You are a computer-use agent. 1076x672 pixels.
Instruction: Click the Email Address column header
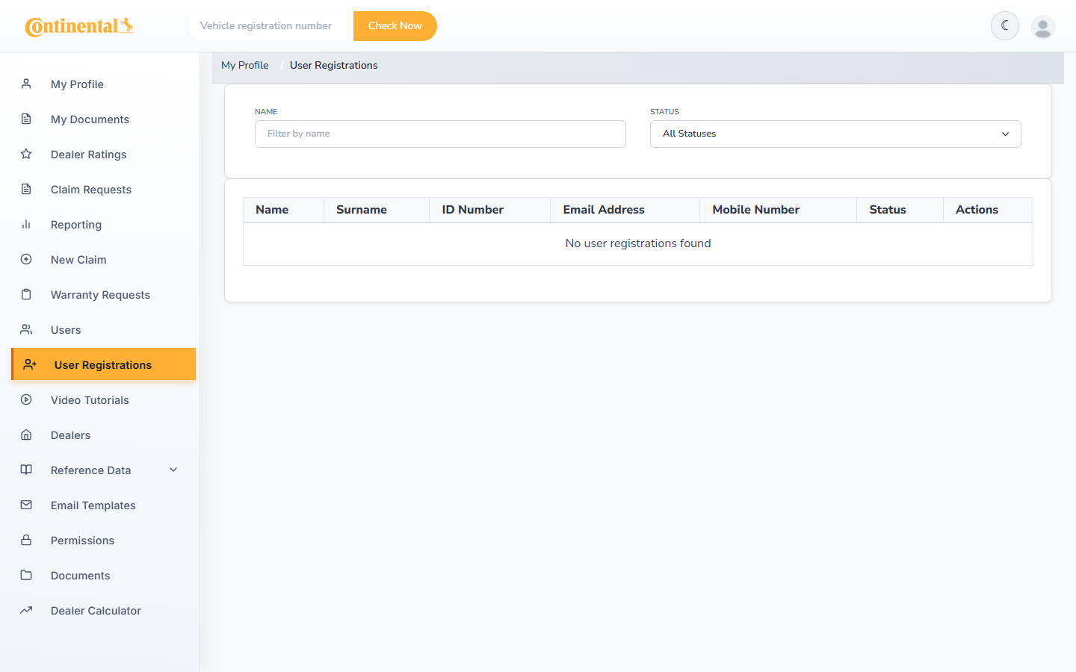click(625, 210)
